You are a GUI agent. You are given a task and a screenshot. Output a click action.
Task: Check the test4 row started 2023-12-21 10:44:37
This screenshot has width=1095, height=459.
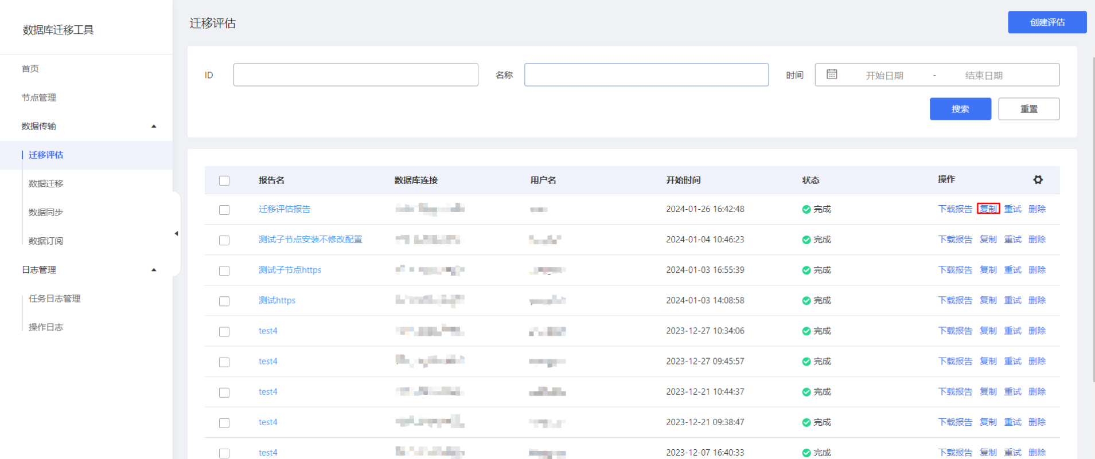coord(224,393)
